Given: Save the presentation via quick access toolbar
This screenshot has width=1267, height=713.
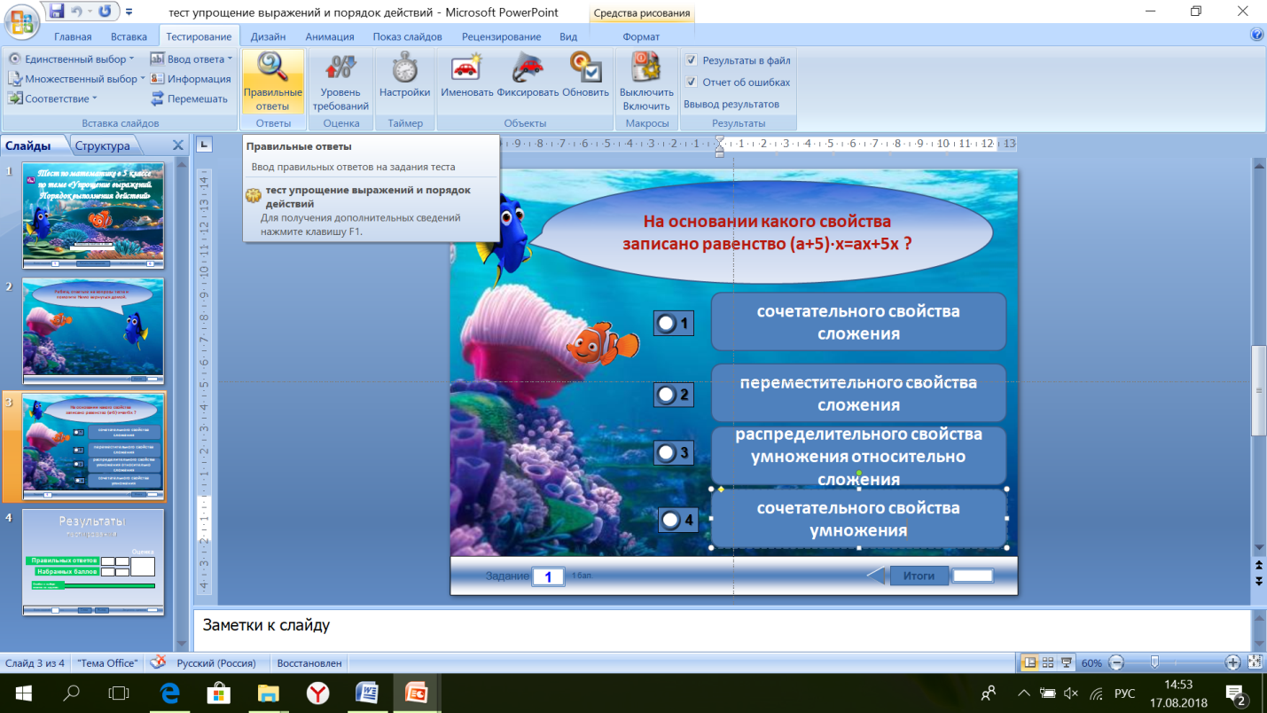Looking at the screenshot, I should (x=57, y=12).
